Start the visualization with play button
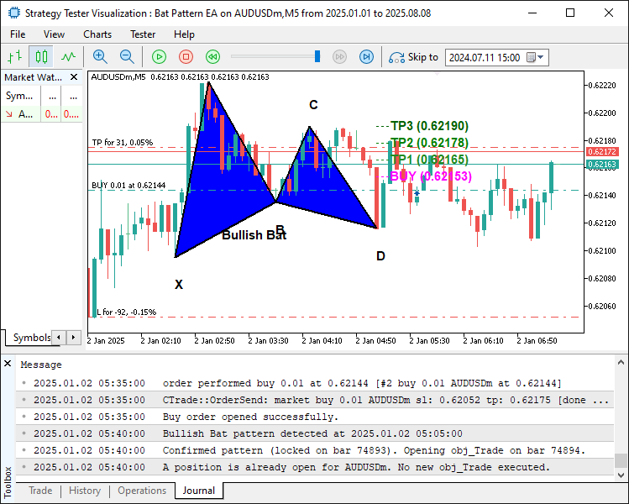 (159, 57)
